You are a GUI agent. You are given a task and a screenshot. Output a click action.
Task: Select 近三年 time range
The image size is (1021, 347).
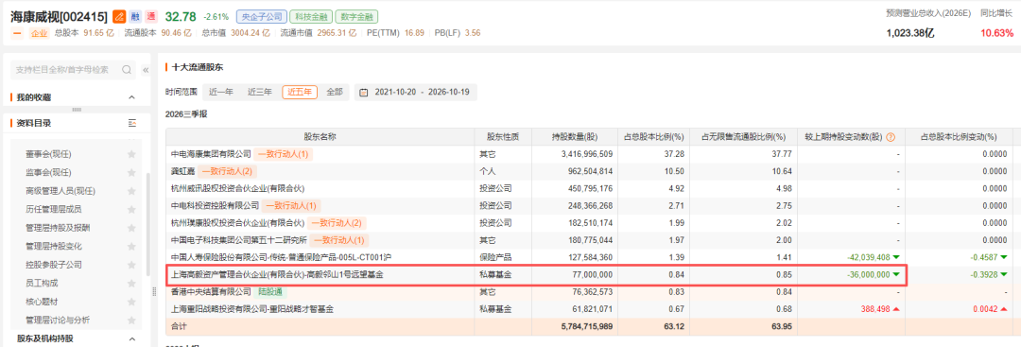click(259, 93)
